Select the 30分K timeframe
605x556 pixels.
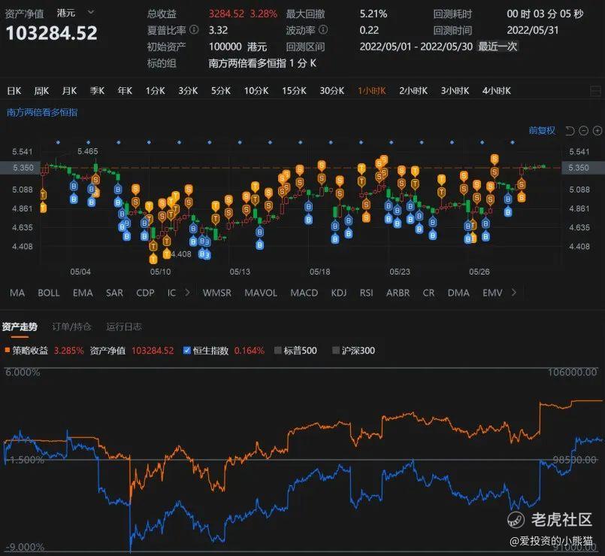(x=332, y=91)
